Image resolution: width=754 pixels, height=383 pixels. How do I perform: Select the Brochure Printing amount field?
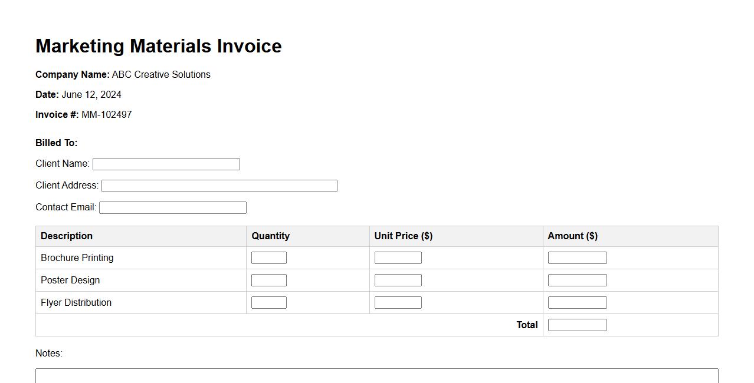click(x=577, y=258)
